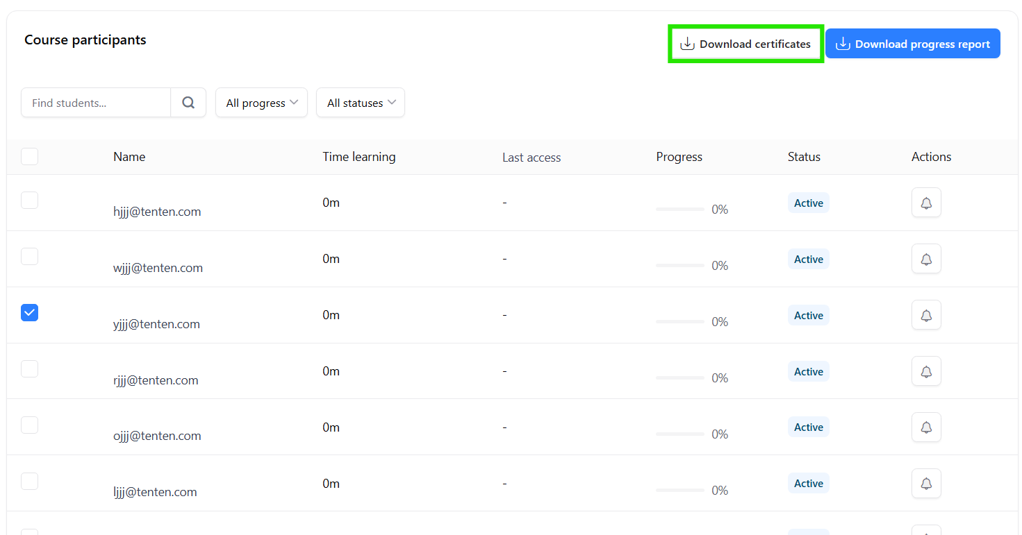Click the search magnifier icon

[x=188, y=103]
